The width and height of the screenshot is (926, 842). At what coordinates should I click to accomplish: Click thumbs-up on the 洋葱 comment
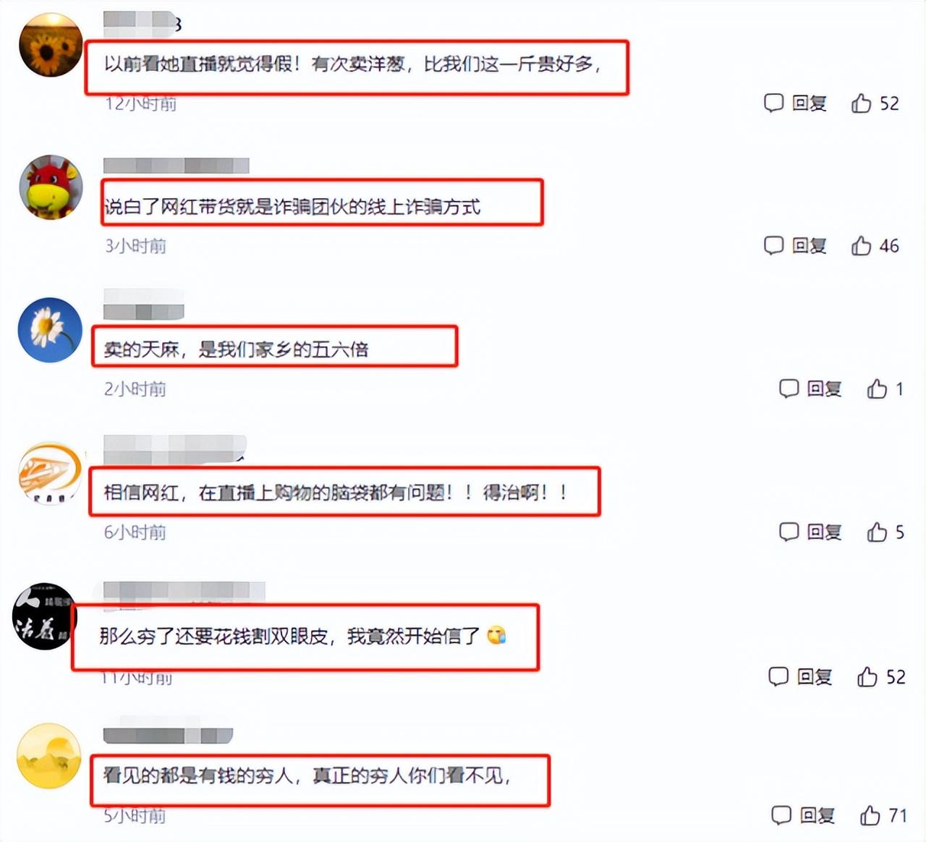pyautogui.click(x=861, y=103)
